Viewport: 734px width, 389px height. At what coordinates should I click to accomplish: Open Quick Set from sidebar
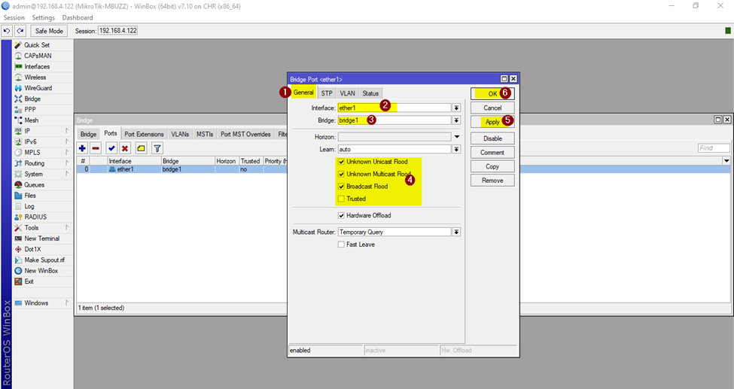coord(37,45)
